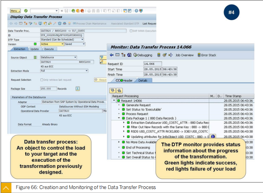This screenshot has width=263, height=193.
Task: Click the blue Back arrow in Monitor toolbar
Action: pyautogui.click(x=112, y=55)
